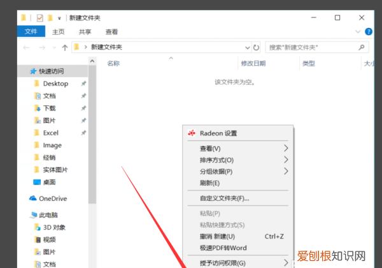
Task: Open 授予访问权限(G) submenu
Action: [237, 263]
